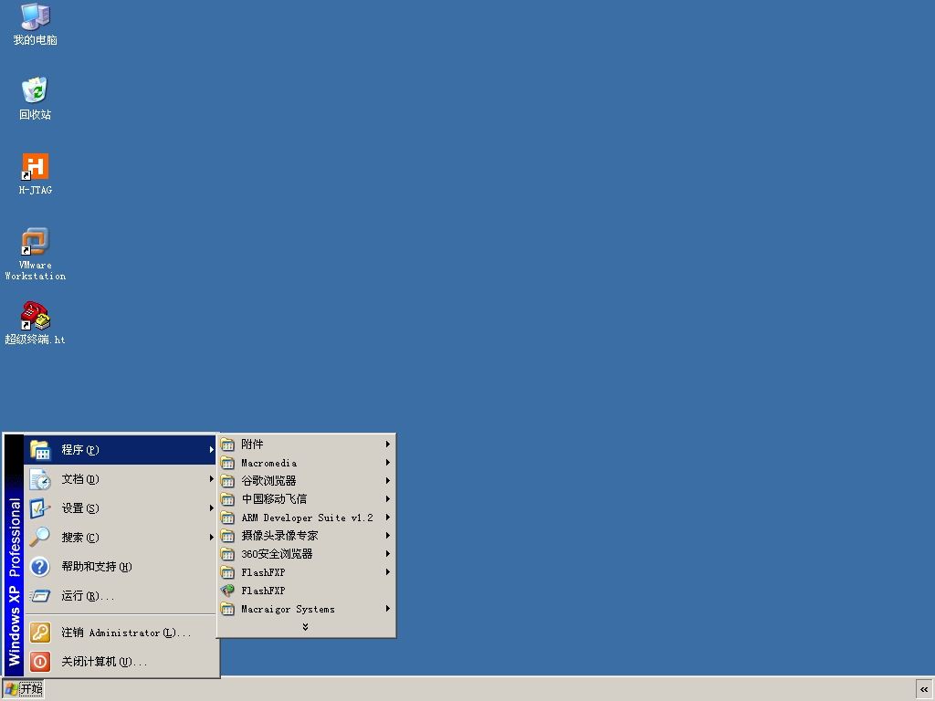Click the 开始 Start button

24,689
